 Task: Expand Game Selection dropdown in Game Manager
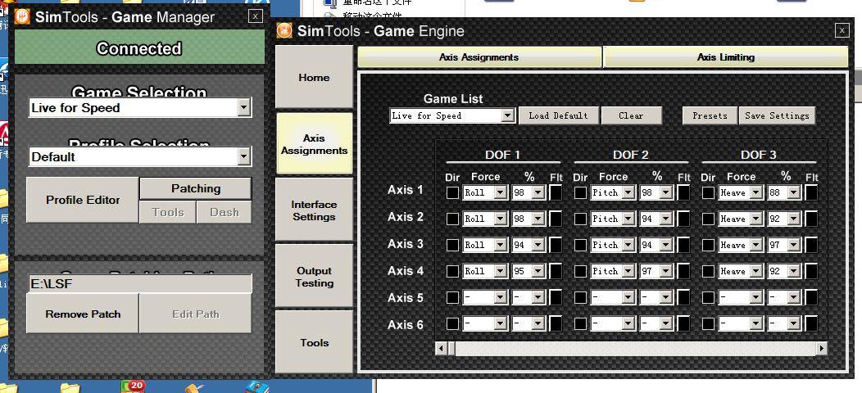(x=244, y=108)
